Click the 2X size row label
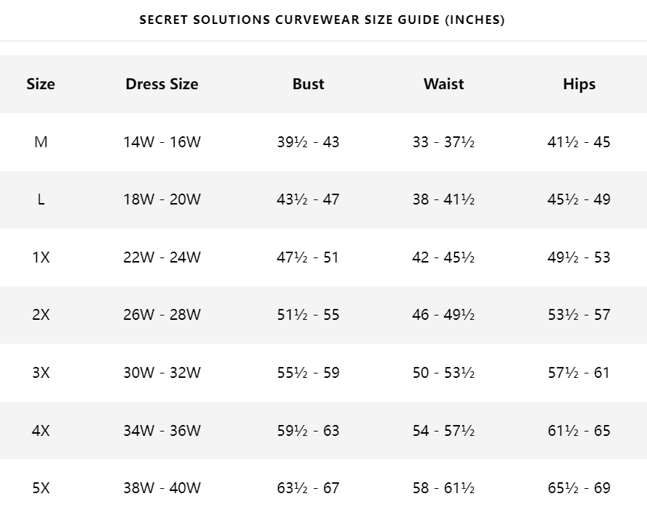647x520 pixels. pos(41,315)
